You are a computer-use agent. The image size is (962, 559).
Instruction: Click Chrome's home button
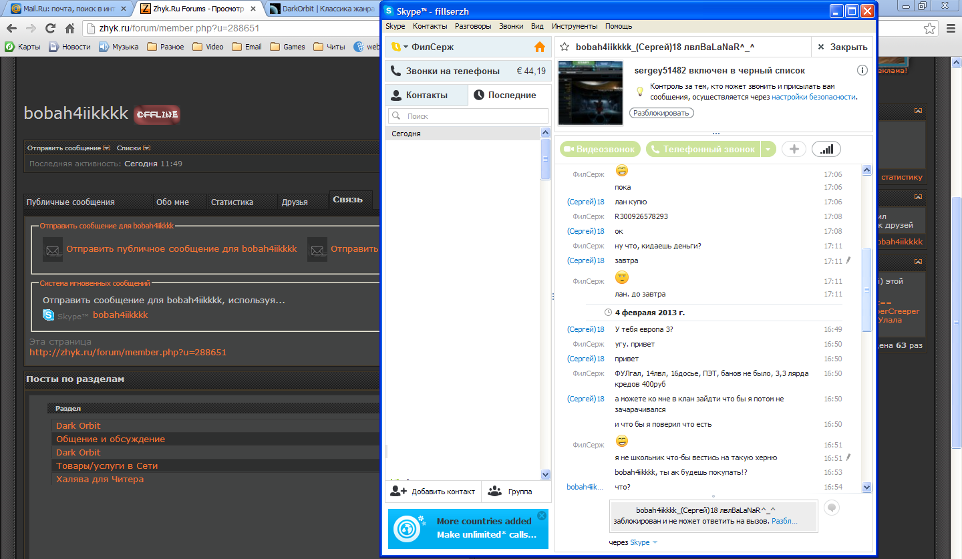pos(69,29)
